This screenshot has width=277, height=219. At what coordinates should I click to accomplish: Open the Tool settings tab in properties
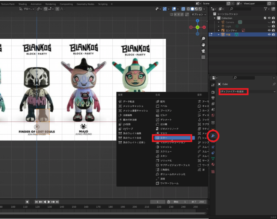pos(213,85)
